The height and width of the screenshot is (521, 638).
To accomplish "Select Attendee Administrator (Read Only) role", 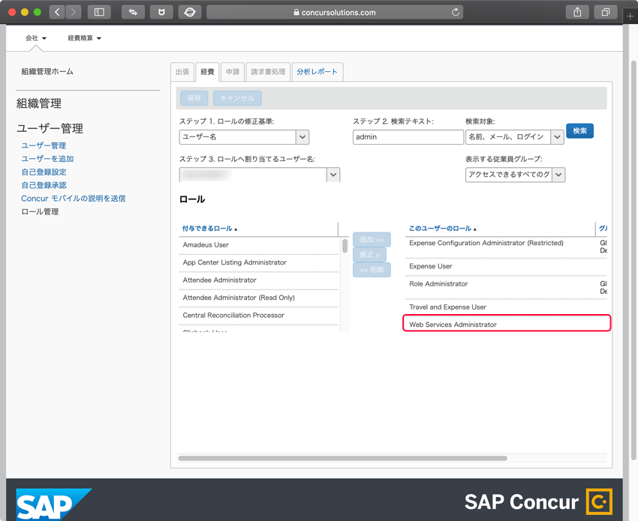I will click(259, 298).
